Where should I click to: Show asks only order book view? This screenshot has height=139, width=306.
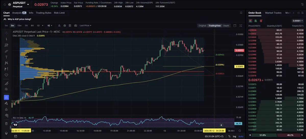click(x=261, y=21)
